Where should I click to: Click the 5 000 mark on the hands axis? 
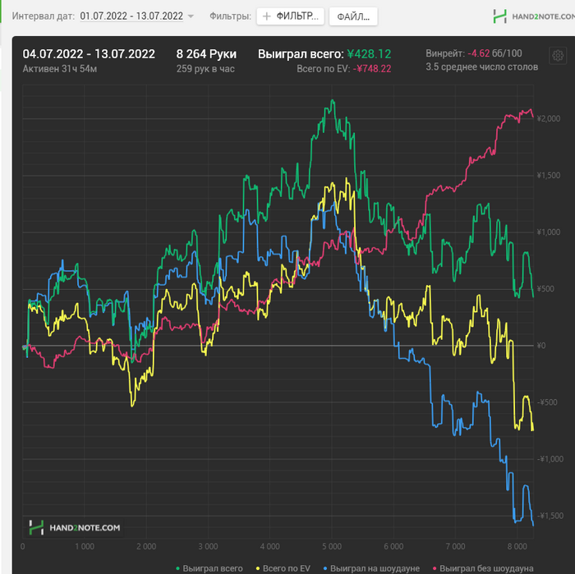coord(332,546)
